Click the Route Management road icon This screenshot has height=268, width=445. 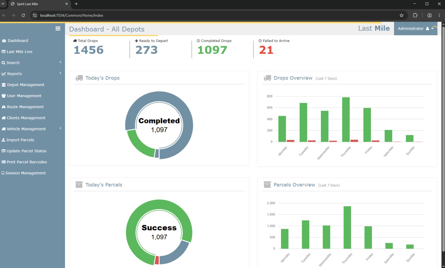(x=4, y=107)
